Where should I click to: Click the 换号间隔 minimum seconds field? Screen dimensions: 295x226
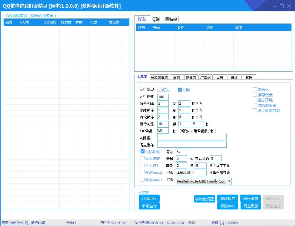coord(163,103)
